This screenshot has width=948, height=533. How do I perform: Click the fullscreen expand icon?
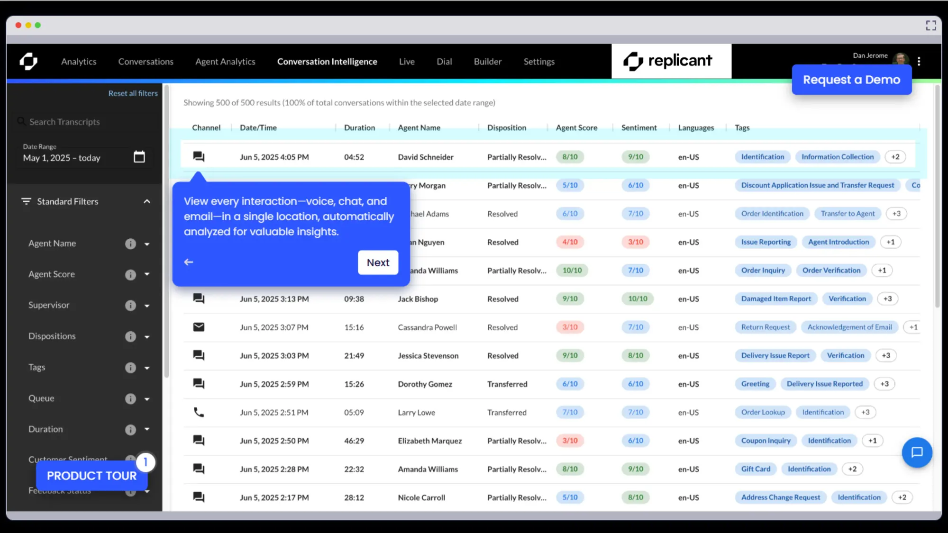point(930,25)
